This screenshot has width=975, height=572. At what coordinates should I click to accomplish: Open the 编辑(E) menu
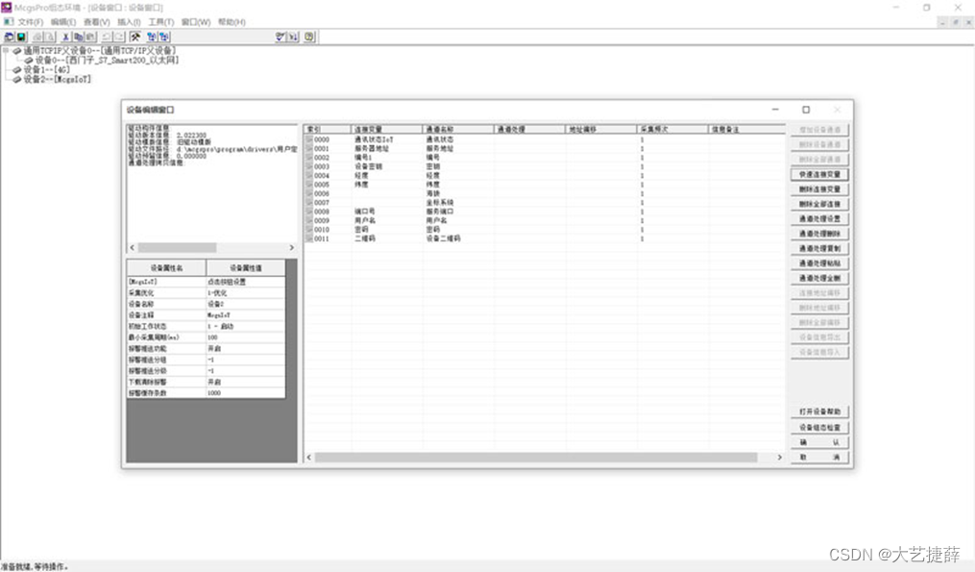(62, 22)
